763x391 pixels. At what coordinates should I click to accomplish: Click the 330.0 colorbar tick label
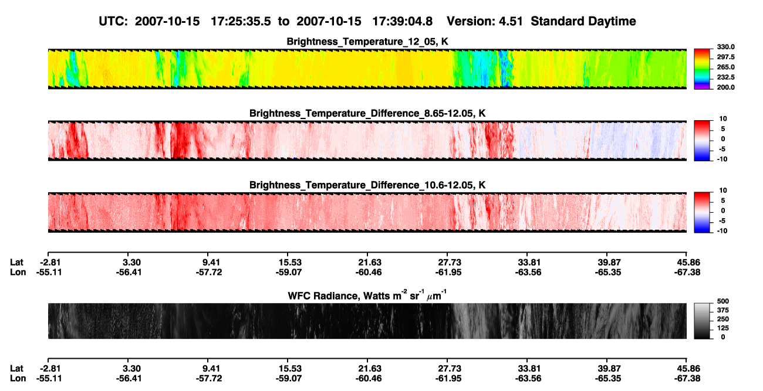(x=725, y=47)
